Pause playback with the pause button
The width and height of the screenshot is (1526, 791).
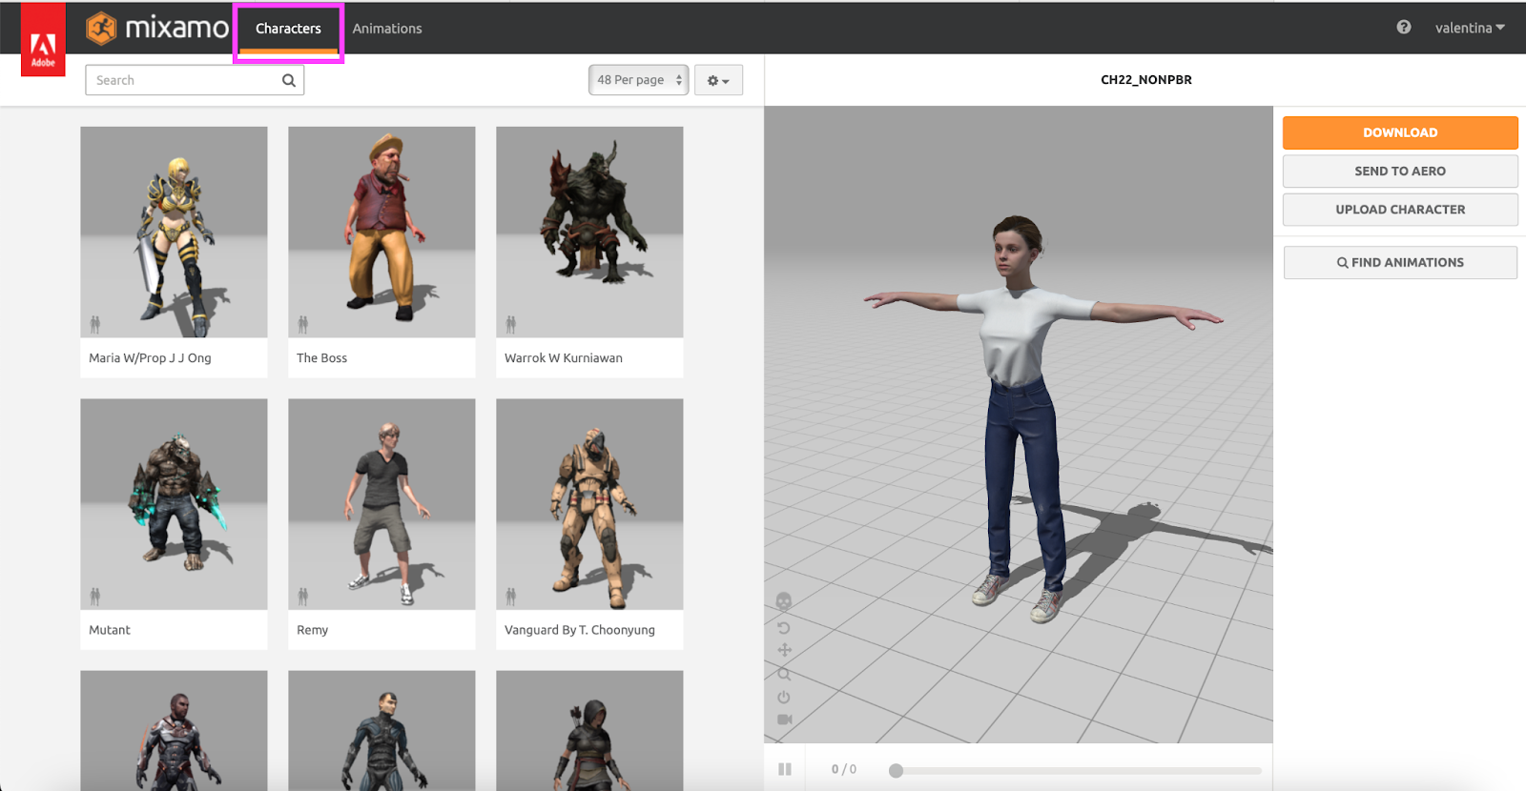pos(785,769)
